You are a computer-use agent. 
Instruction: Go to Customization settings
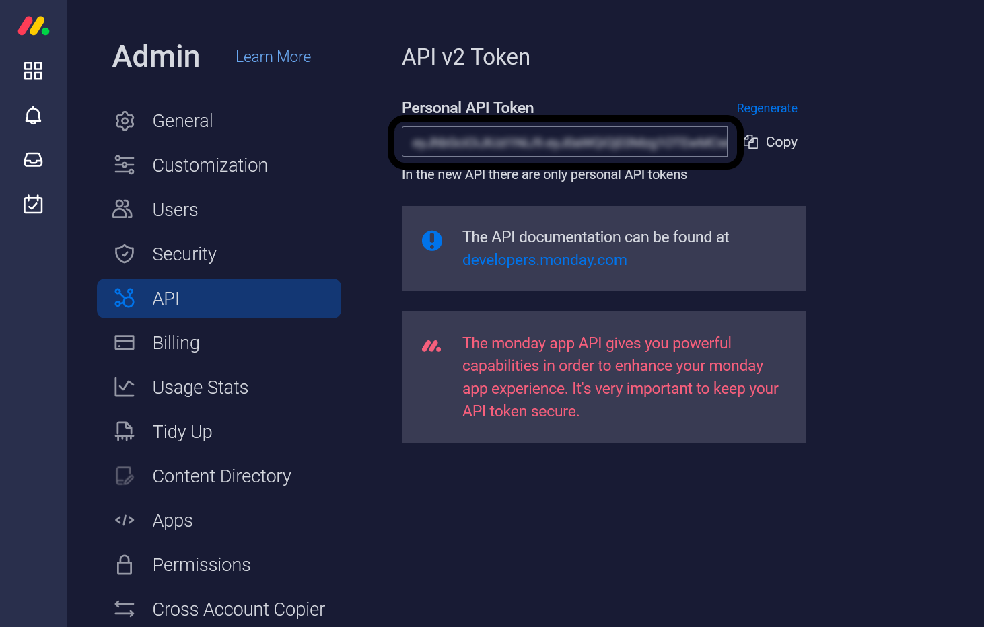[x=219, y=165]
